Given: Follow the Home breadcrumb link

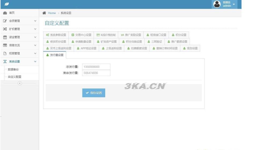Looking at the screenshot, I should pos(52,13).
